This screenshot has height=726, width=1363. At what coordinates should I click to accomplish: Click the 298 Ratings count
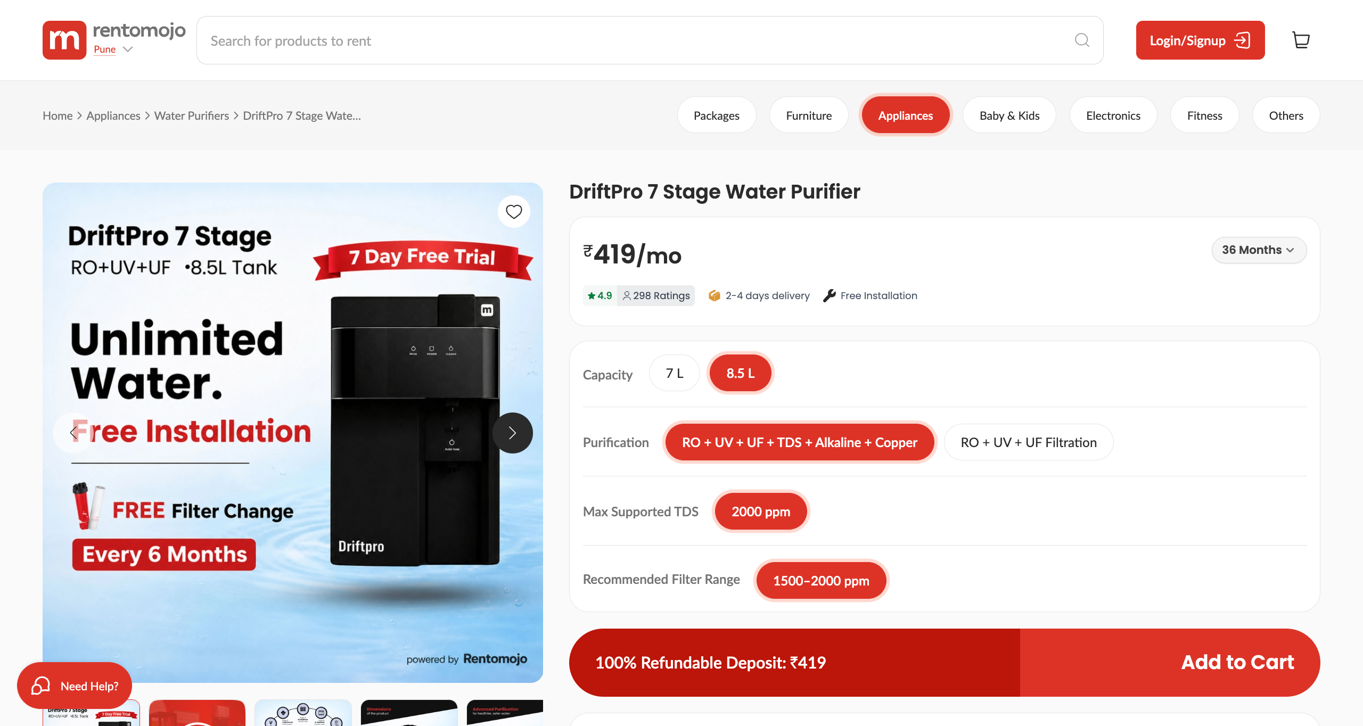(x=656, y=295)
